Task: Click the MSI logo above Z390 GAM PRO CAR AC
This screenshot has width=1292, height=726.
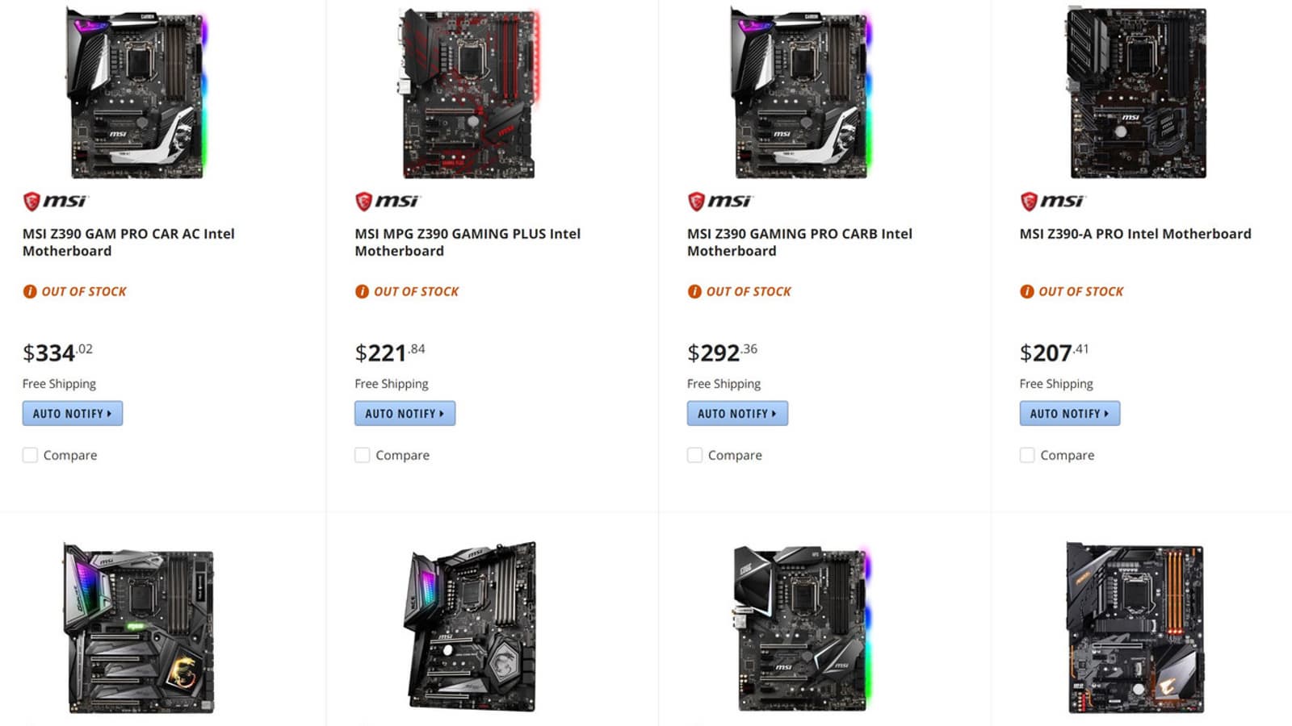Action: point(55,201)
